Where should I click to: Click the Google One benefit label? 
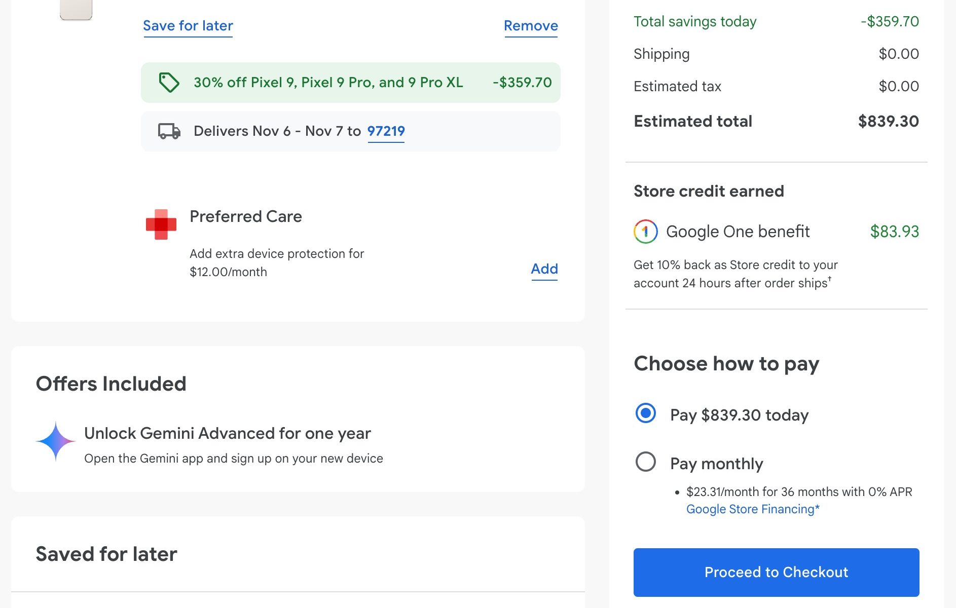(x=738, y=232)
